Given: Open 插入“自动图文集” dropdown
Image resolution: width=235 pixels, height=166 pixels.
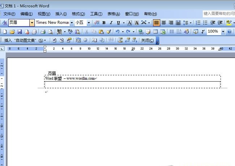Looking at the screenshot, I should [25, 40].
